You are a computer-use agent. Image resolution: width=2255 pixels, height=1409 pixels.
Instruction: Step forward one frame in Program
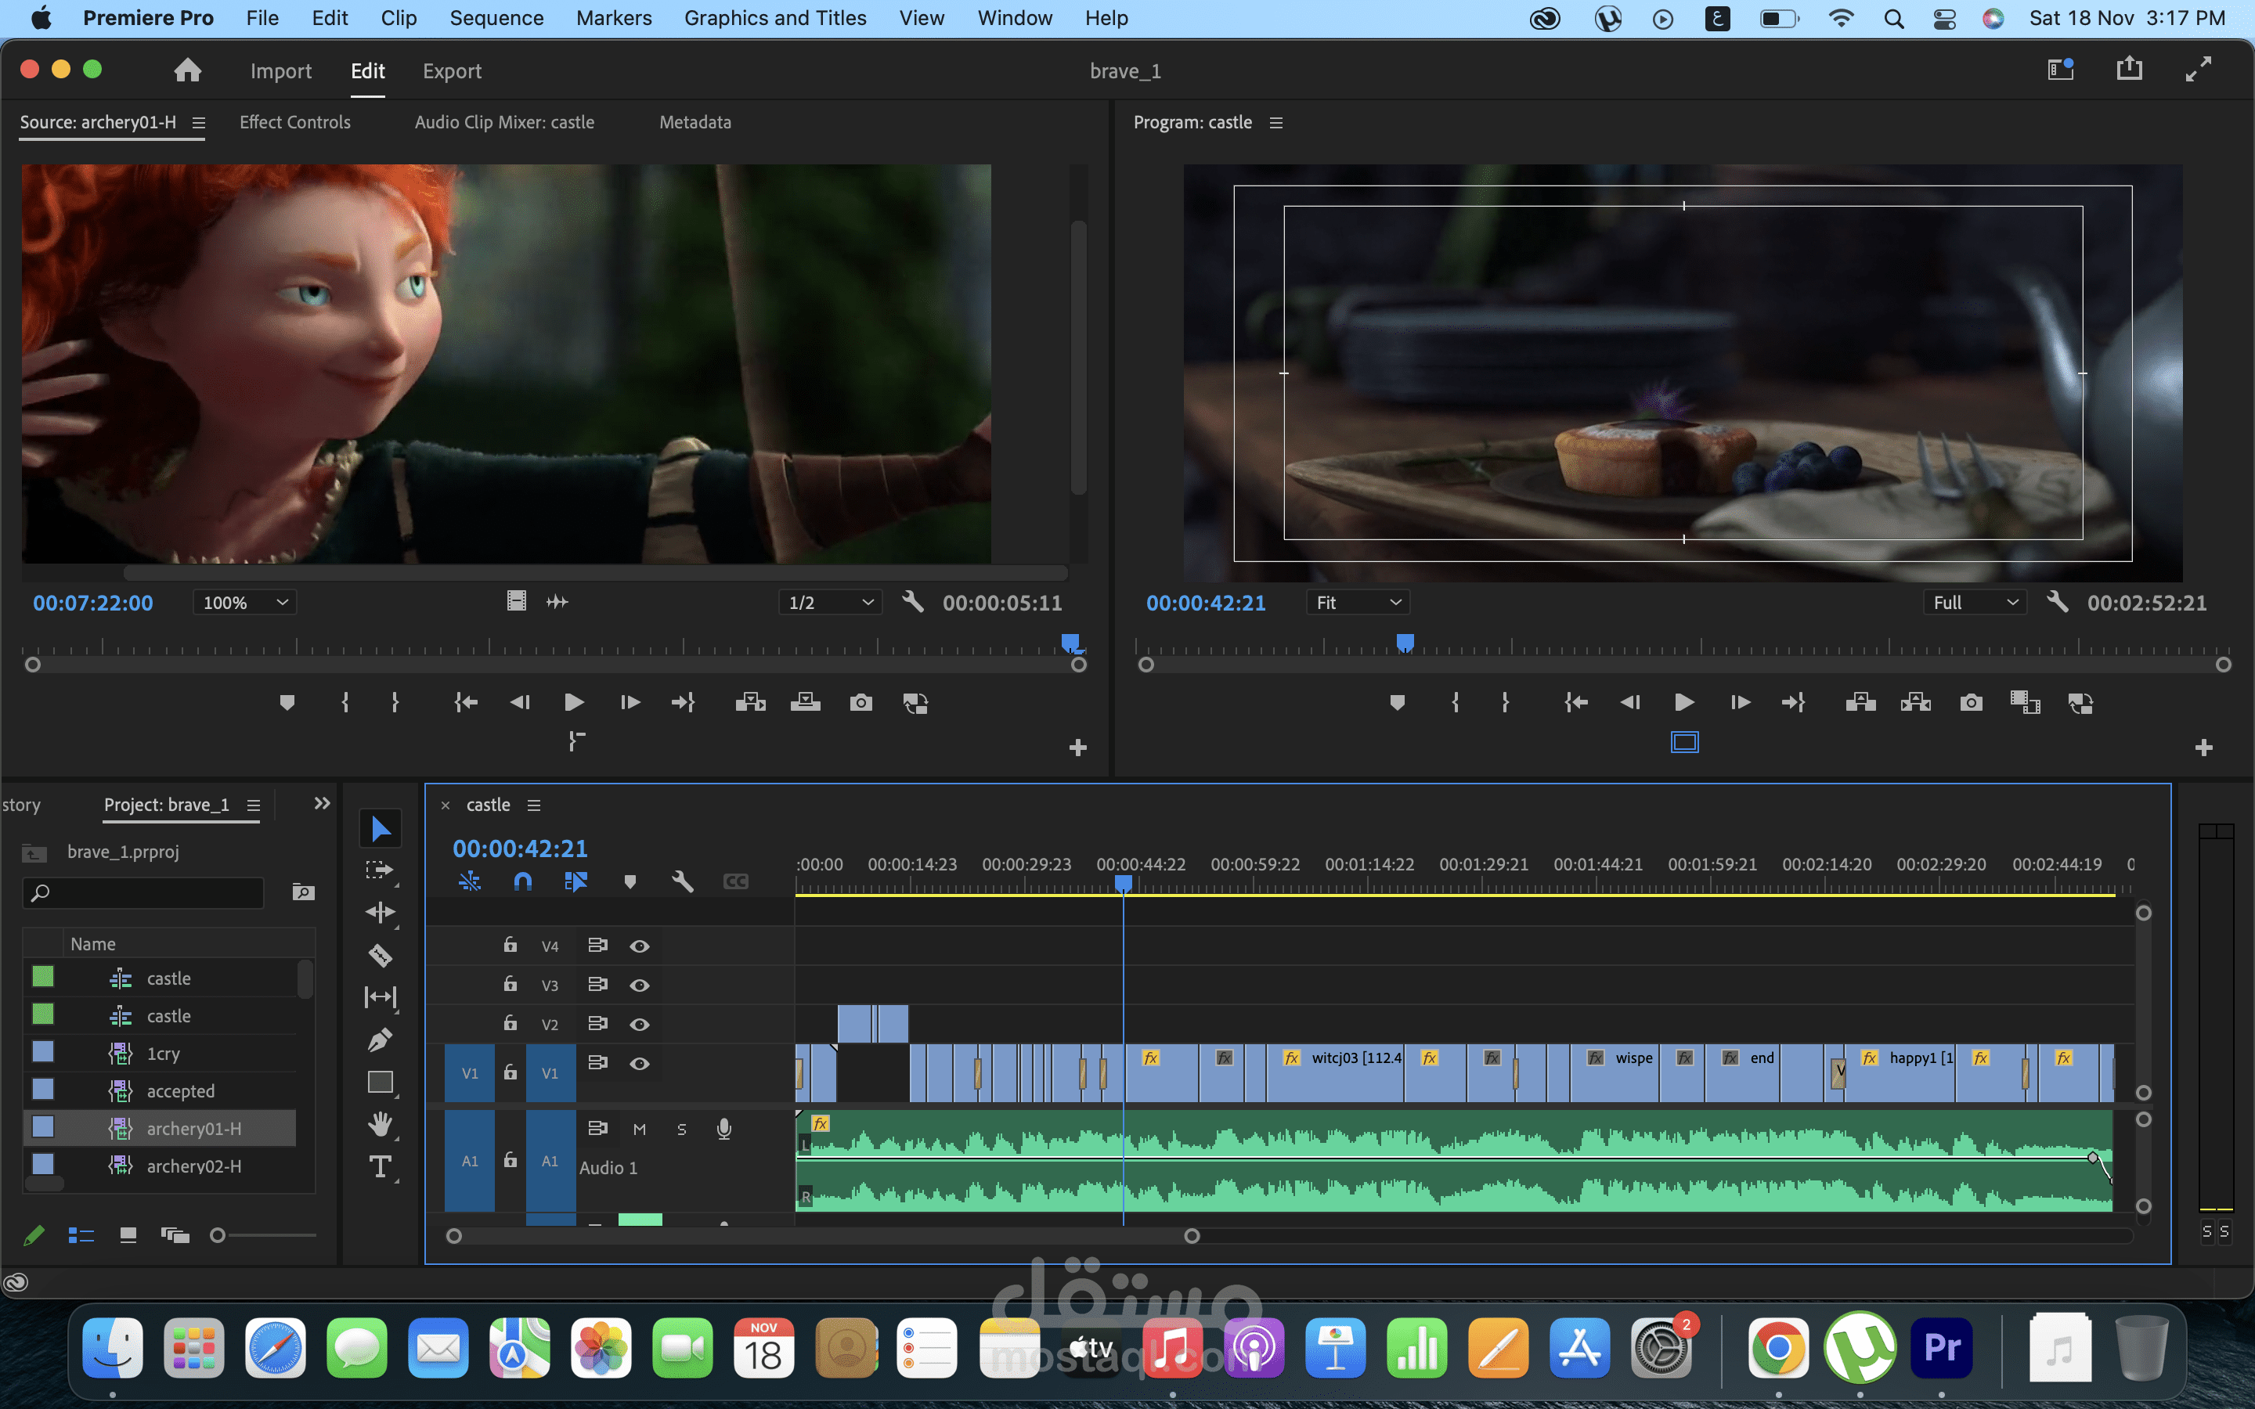click(x=1740, y=703)
